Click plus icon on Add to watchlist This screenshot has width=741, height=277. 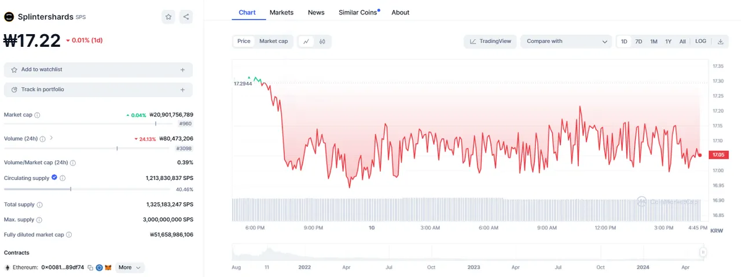pos(182,70)
